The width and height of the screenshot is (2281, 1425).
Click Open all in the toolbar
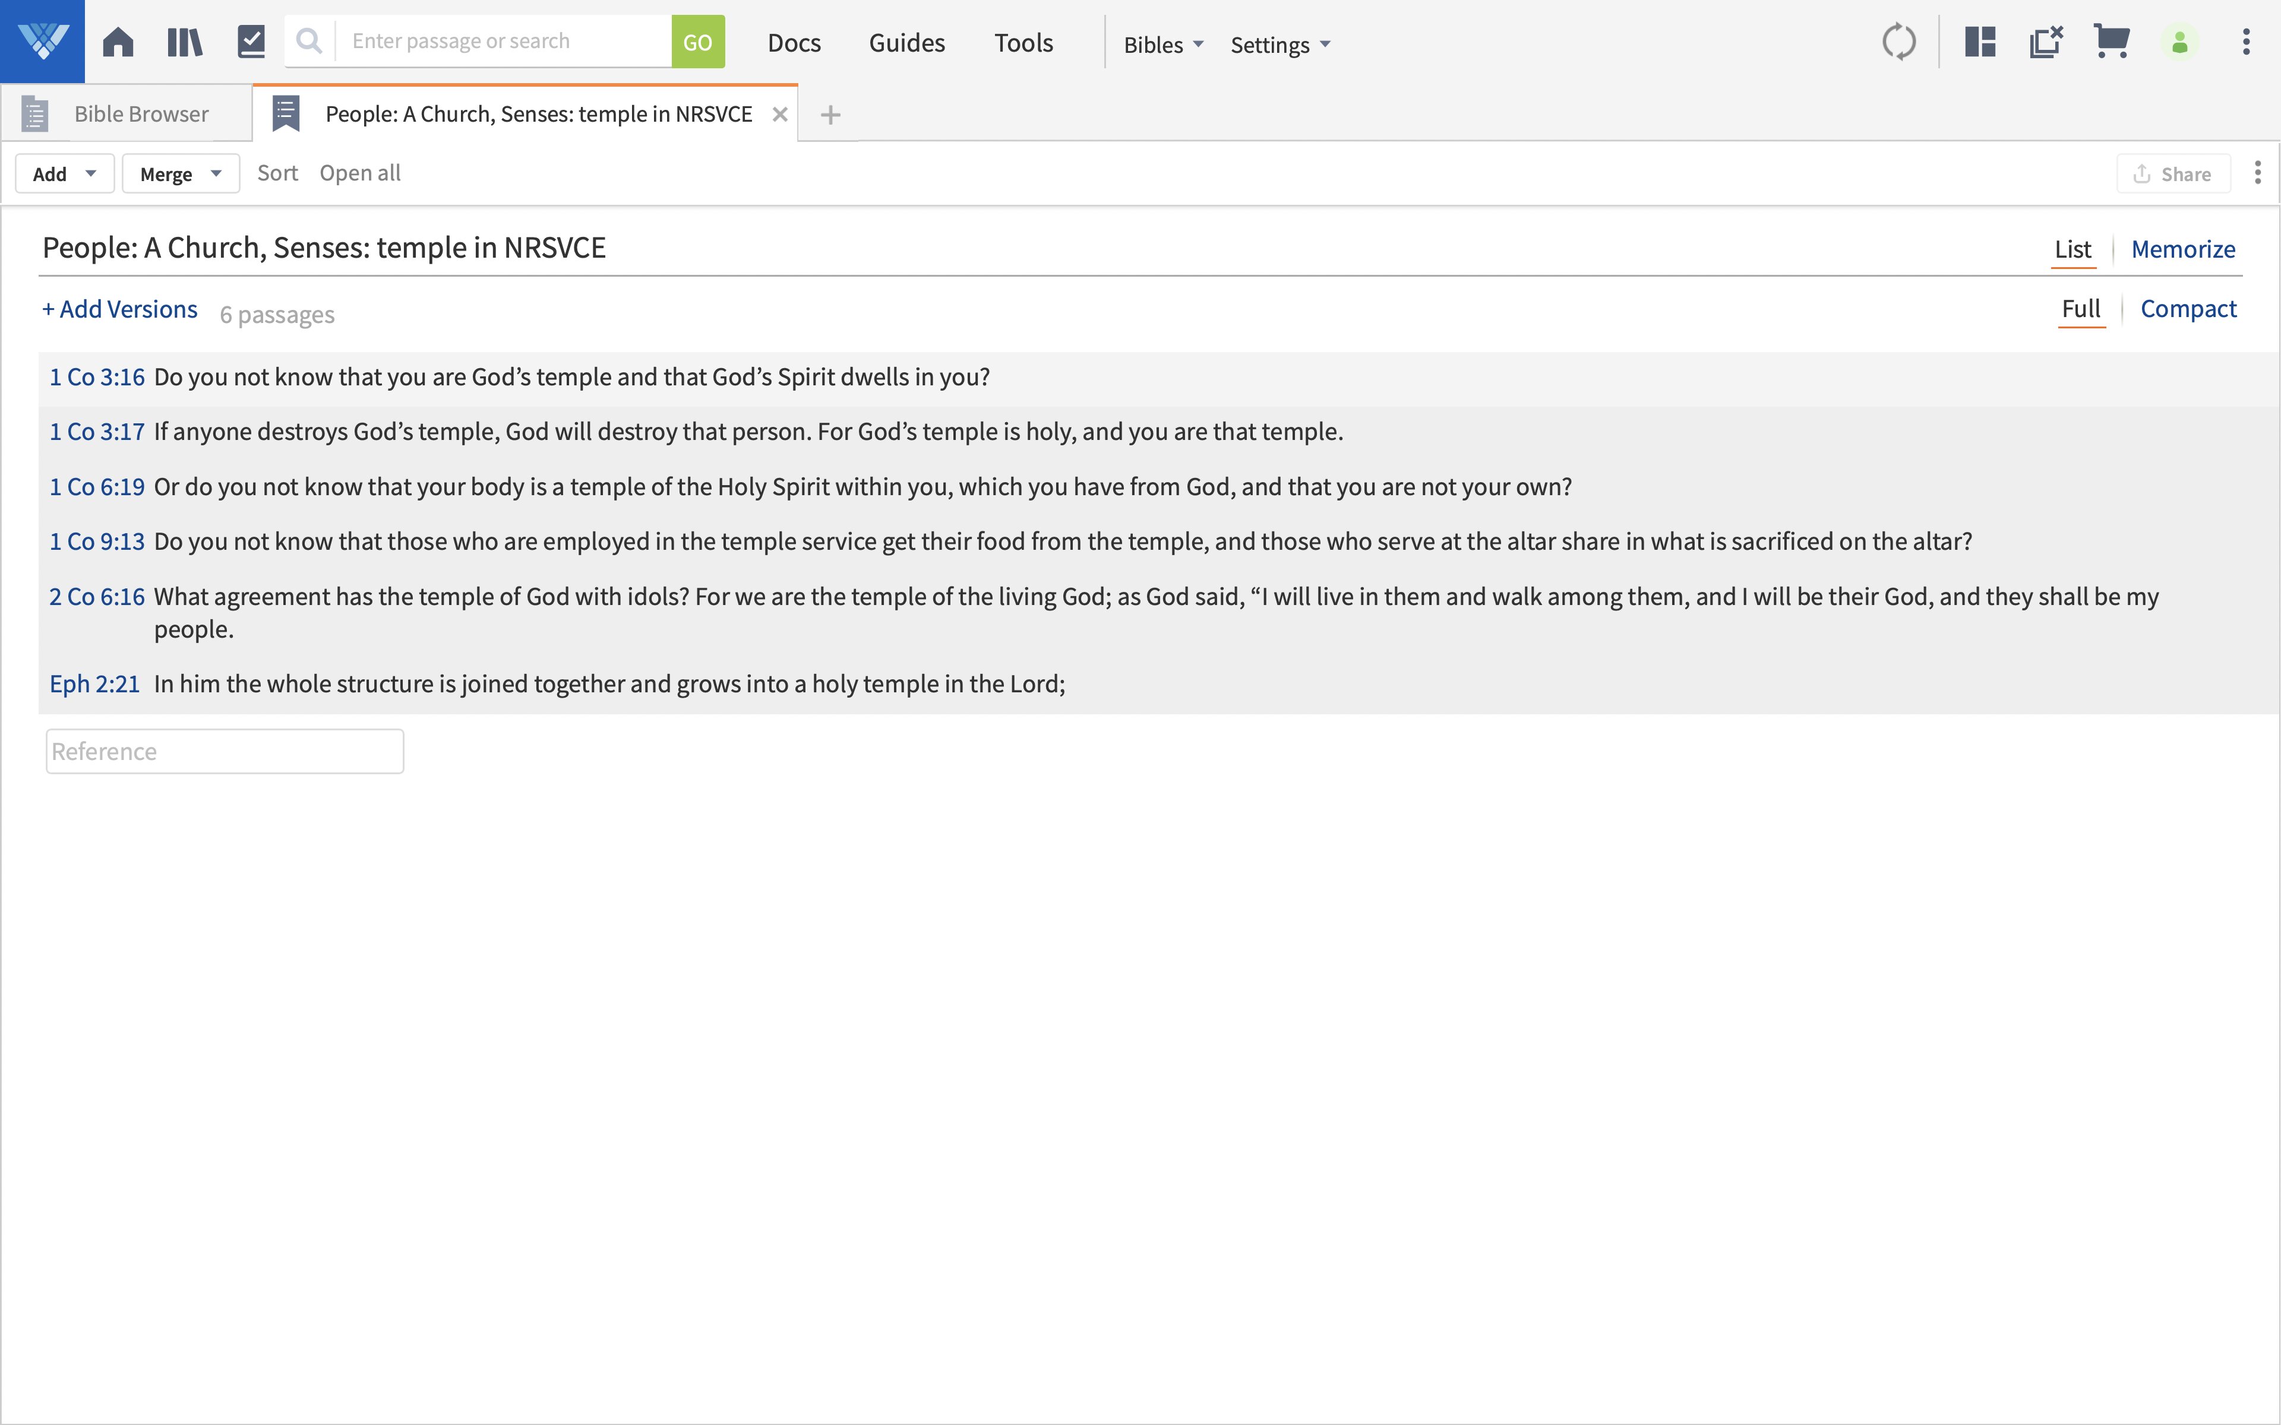pos(360,173)
